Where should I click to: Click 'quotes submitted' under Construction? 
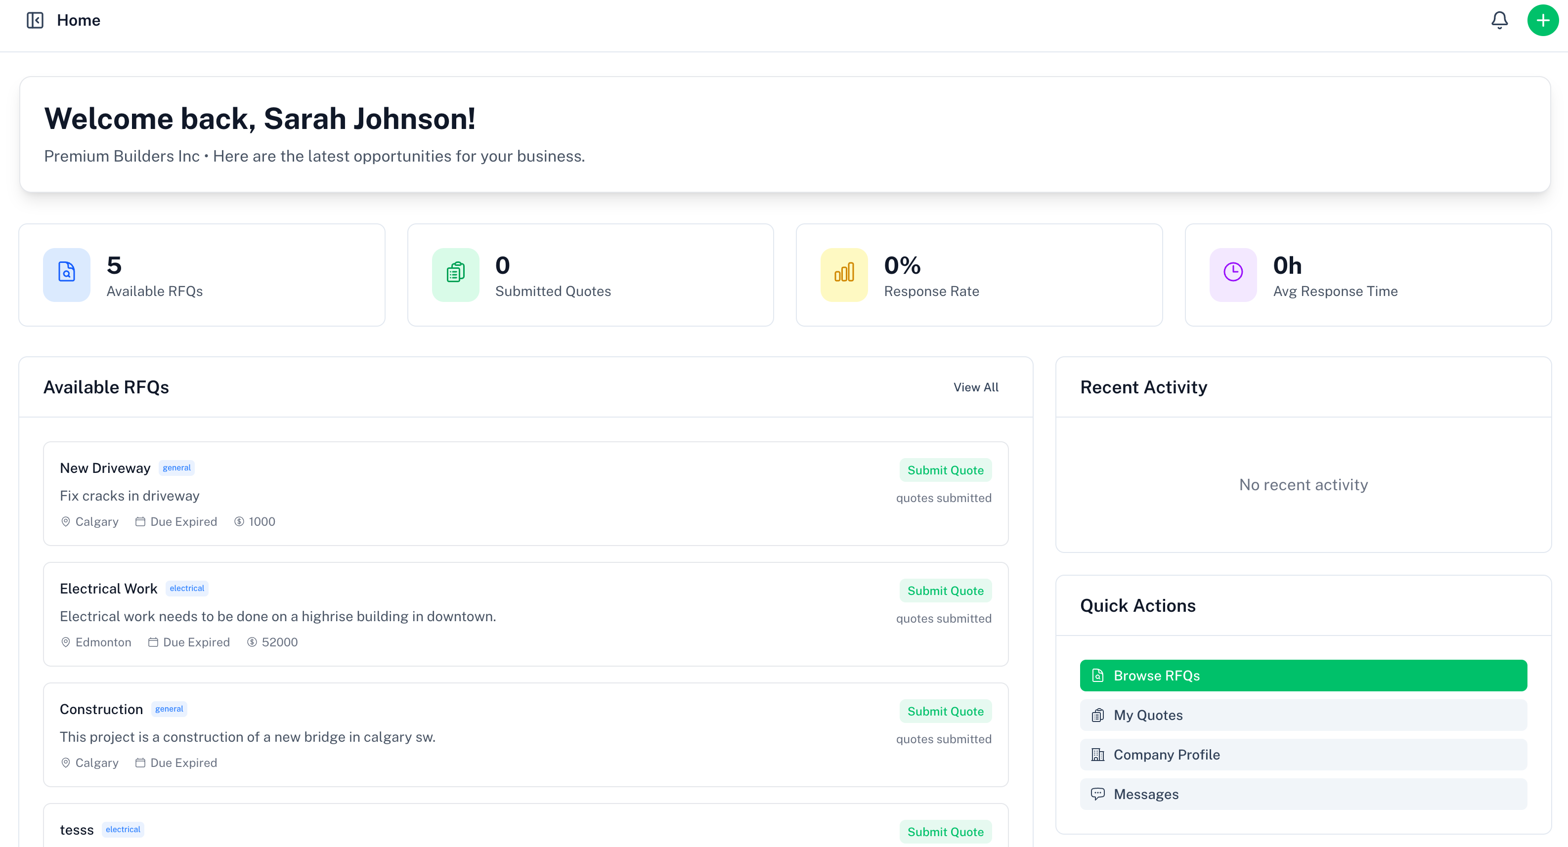944,739
